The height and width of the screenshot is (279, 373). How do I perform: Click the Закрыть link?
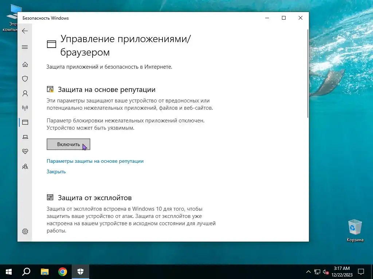(x=56, y=171)
